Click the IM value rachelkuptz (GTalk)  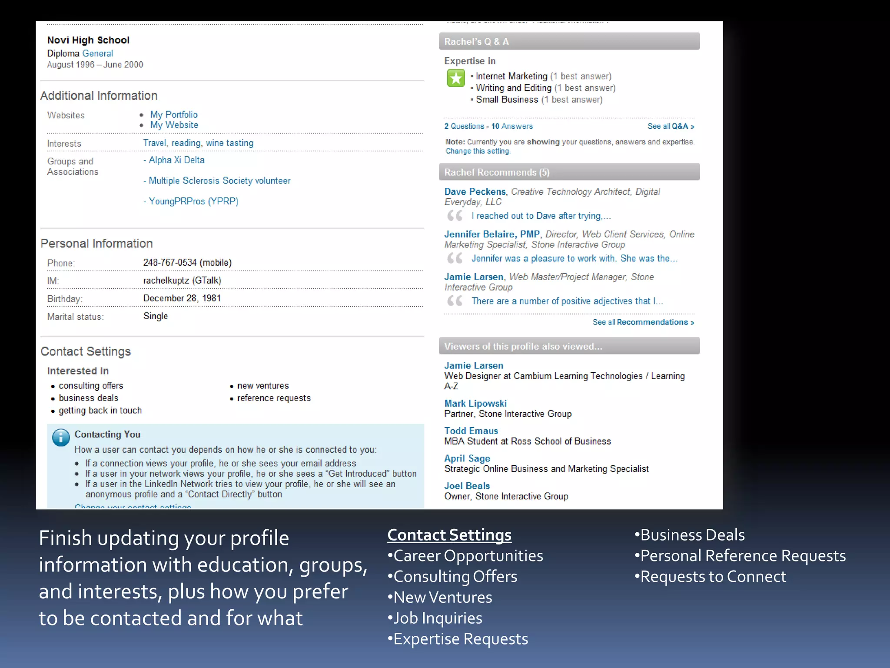182,281
